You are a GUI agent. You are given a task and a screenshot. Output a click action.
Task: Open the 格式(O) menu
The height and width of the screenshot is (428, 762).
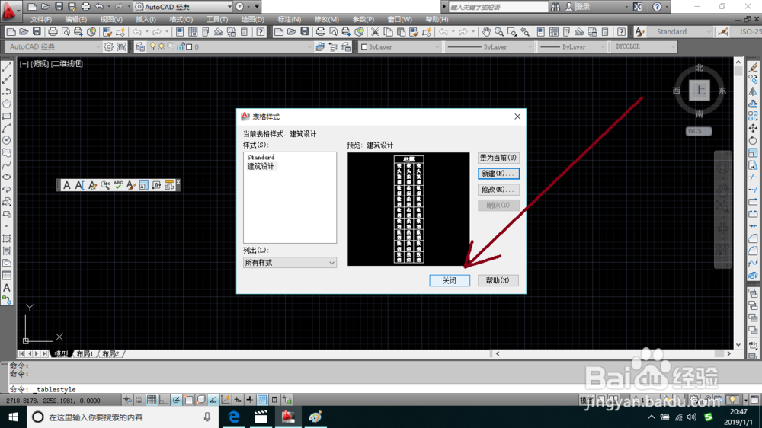click(181, 20)
